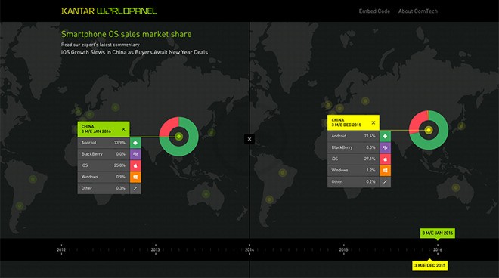Open the About ComTech link
This screenshot has height=278, width=499.
tap(418, 11)
